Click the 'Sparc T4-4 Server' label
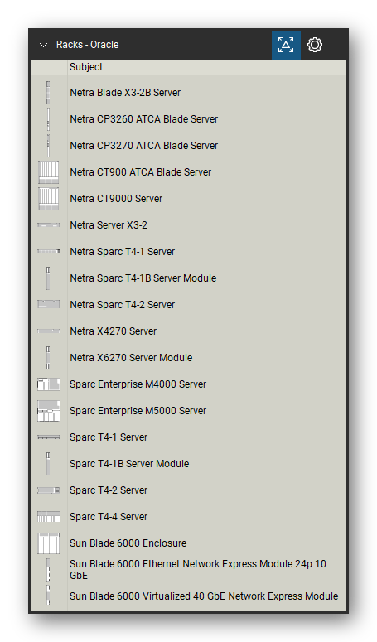 coord(109,517)
